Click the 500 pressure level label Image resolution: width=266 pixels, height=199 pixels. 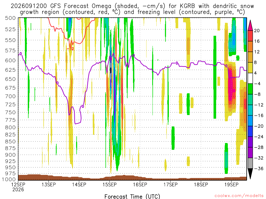coord(10,18)
